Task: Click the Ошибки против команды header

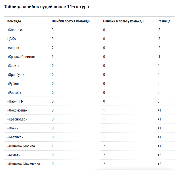Action: [x=71, y=21]
